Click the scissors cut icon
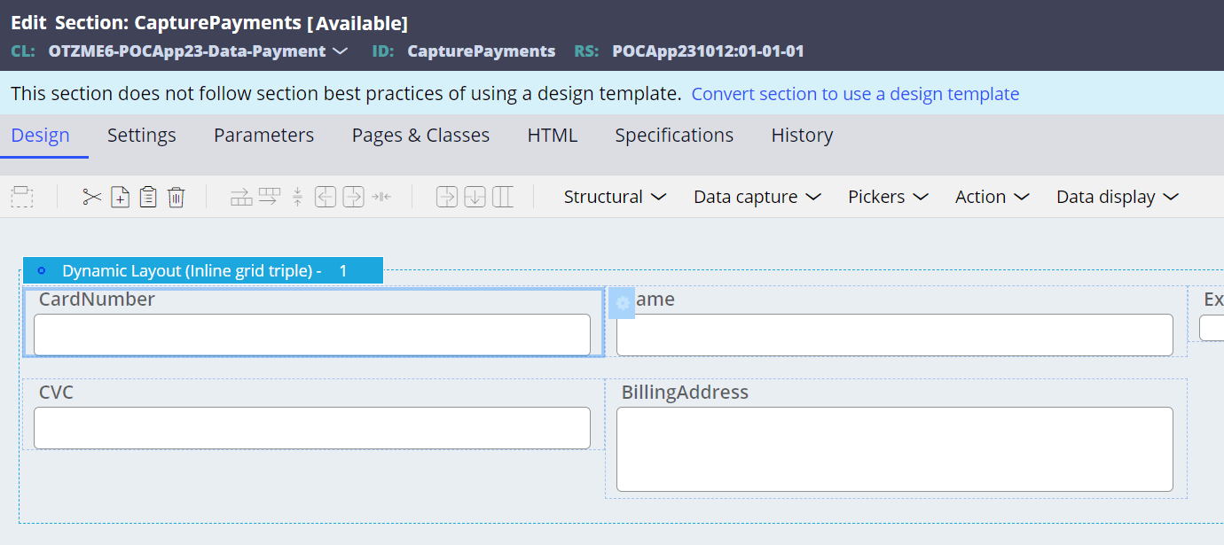This screenshot has height=545, width=1224. (92, 197)
